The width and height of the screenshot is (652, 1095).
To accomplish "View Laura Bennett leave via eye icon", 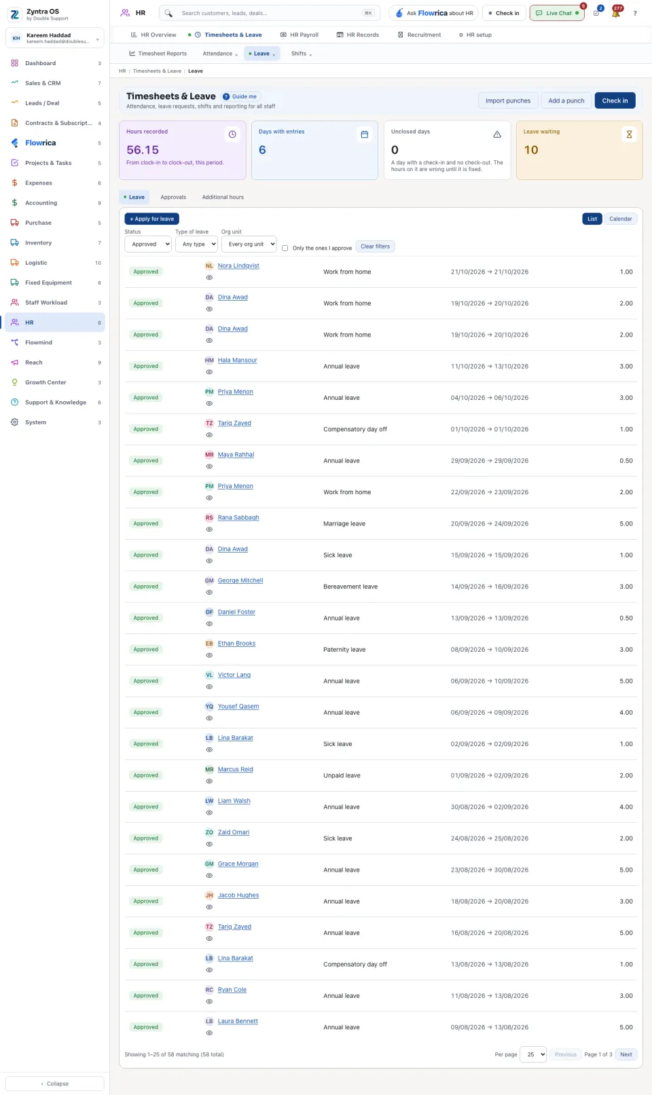I will (209, 1033).
